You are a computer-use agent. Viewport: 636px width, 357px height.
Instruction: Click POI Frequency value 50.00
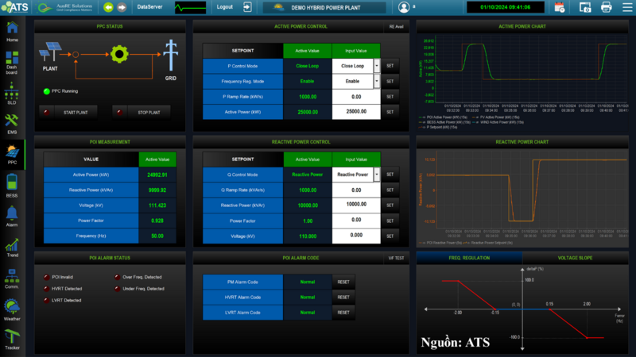pos(157,236)
